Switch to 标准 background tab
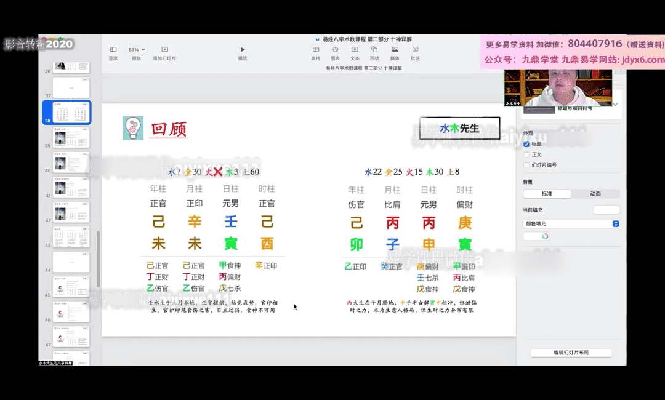Viewport: 665px width, 400px height. (x=547, y=193)
